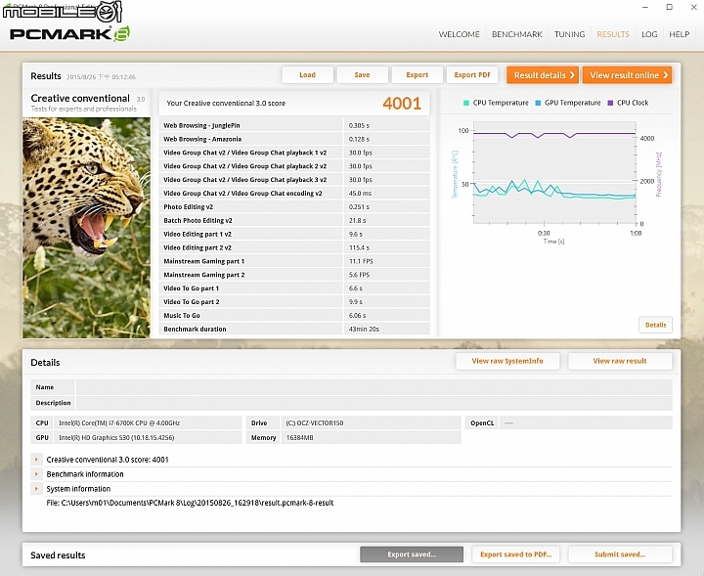Open the WELCOME tab

[459, 34]
